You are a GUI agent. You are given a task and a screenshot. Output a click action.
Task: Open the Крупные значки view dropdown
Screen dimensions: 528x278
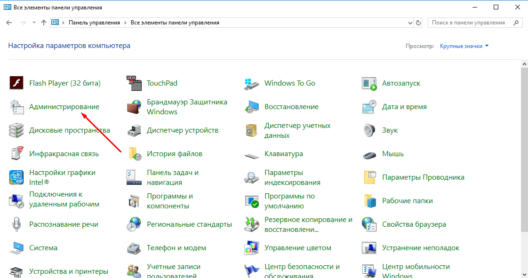pyautogui.click(x=464, y=46)
